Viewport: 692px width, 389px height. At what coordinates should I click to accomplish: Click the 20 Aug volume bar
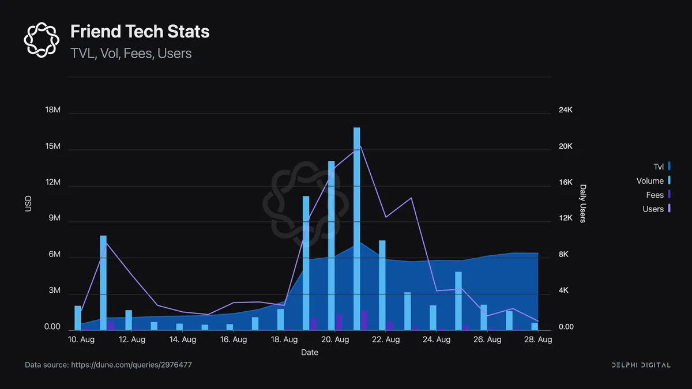(331, 246)
